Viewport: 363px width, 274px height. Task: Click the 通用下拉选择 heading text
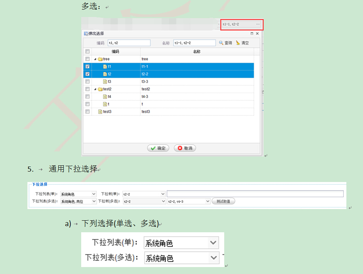tap(73, 169)
